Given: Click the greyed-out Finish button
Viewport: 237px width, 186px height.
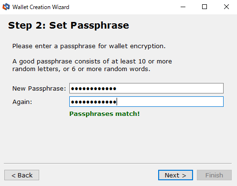Looking at the screenshot, I should point(214,175).
